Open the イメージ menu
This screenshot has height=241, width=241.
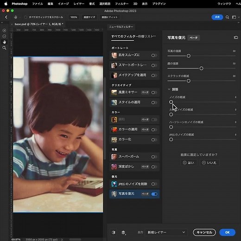click(63, 4)
